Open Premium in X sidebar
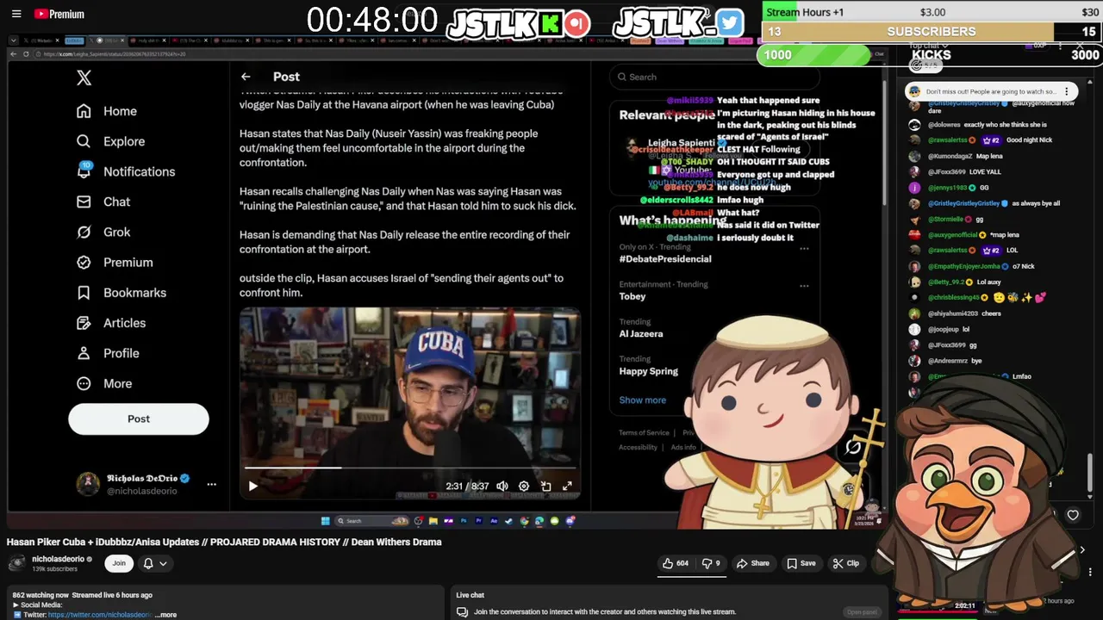 (115, 262)
